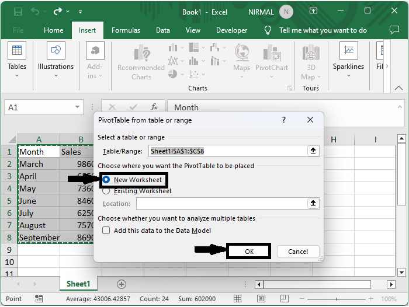Click the Sparklines ribbon icon
Screen dimensions: 409x307
click(348, 58)
